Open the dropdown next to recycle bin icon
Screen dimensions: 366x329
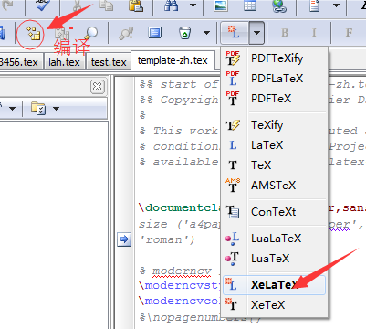pos(206,33)
